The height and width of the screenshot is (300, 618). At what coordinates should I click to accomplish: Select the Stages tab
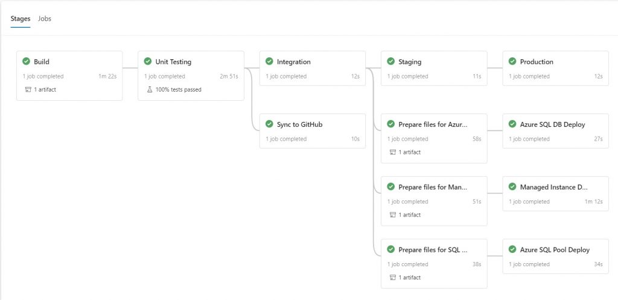[x=21, y=19]
